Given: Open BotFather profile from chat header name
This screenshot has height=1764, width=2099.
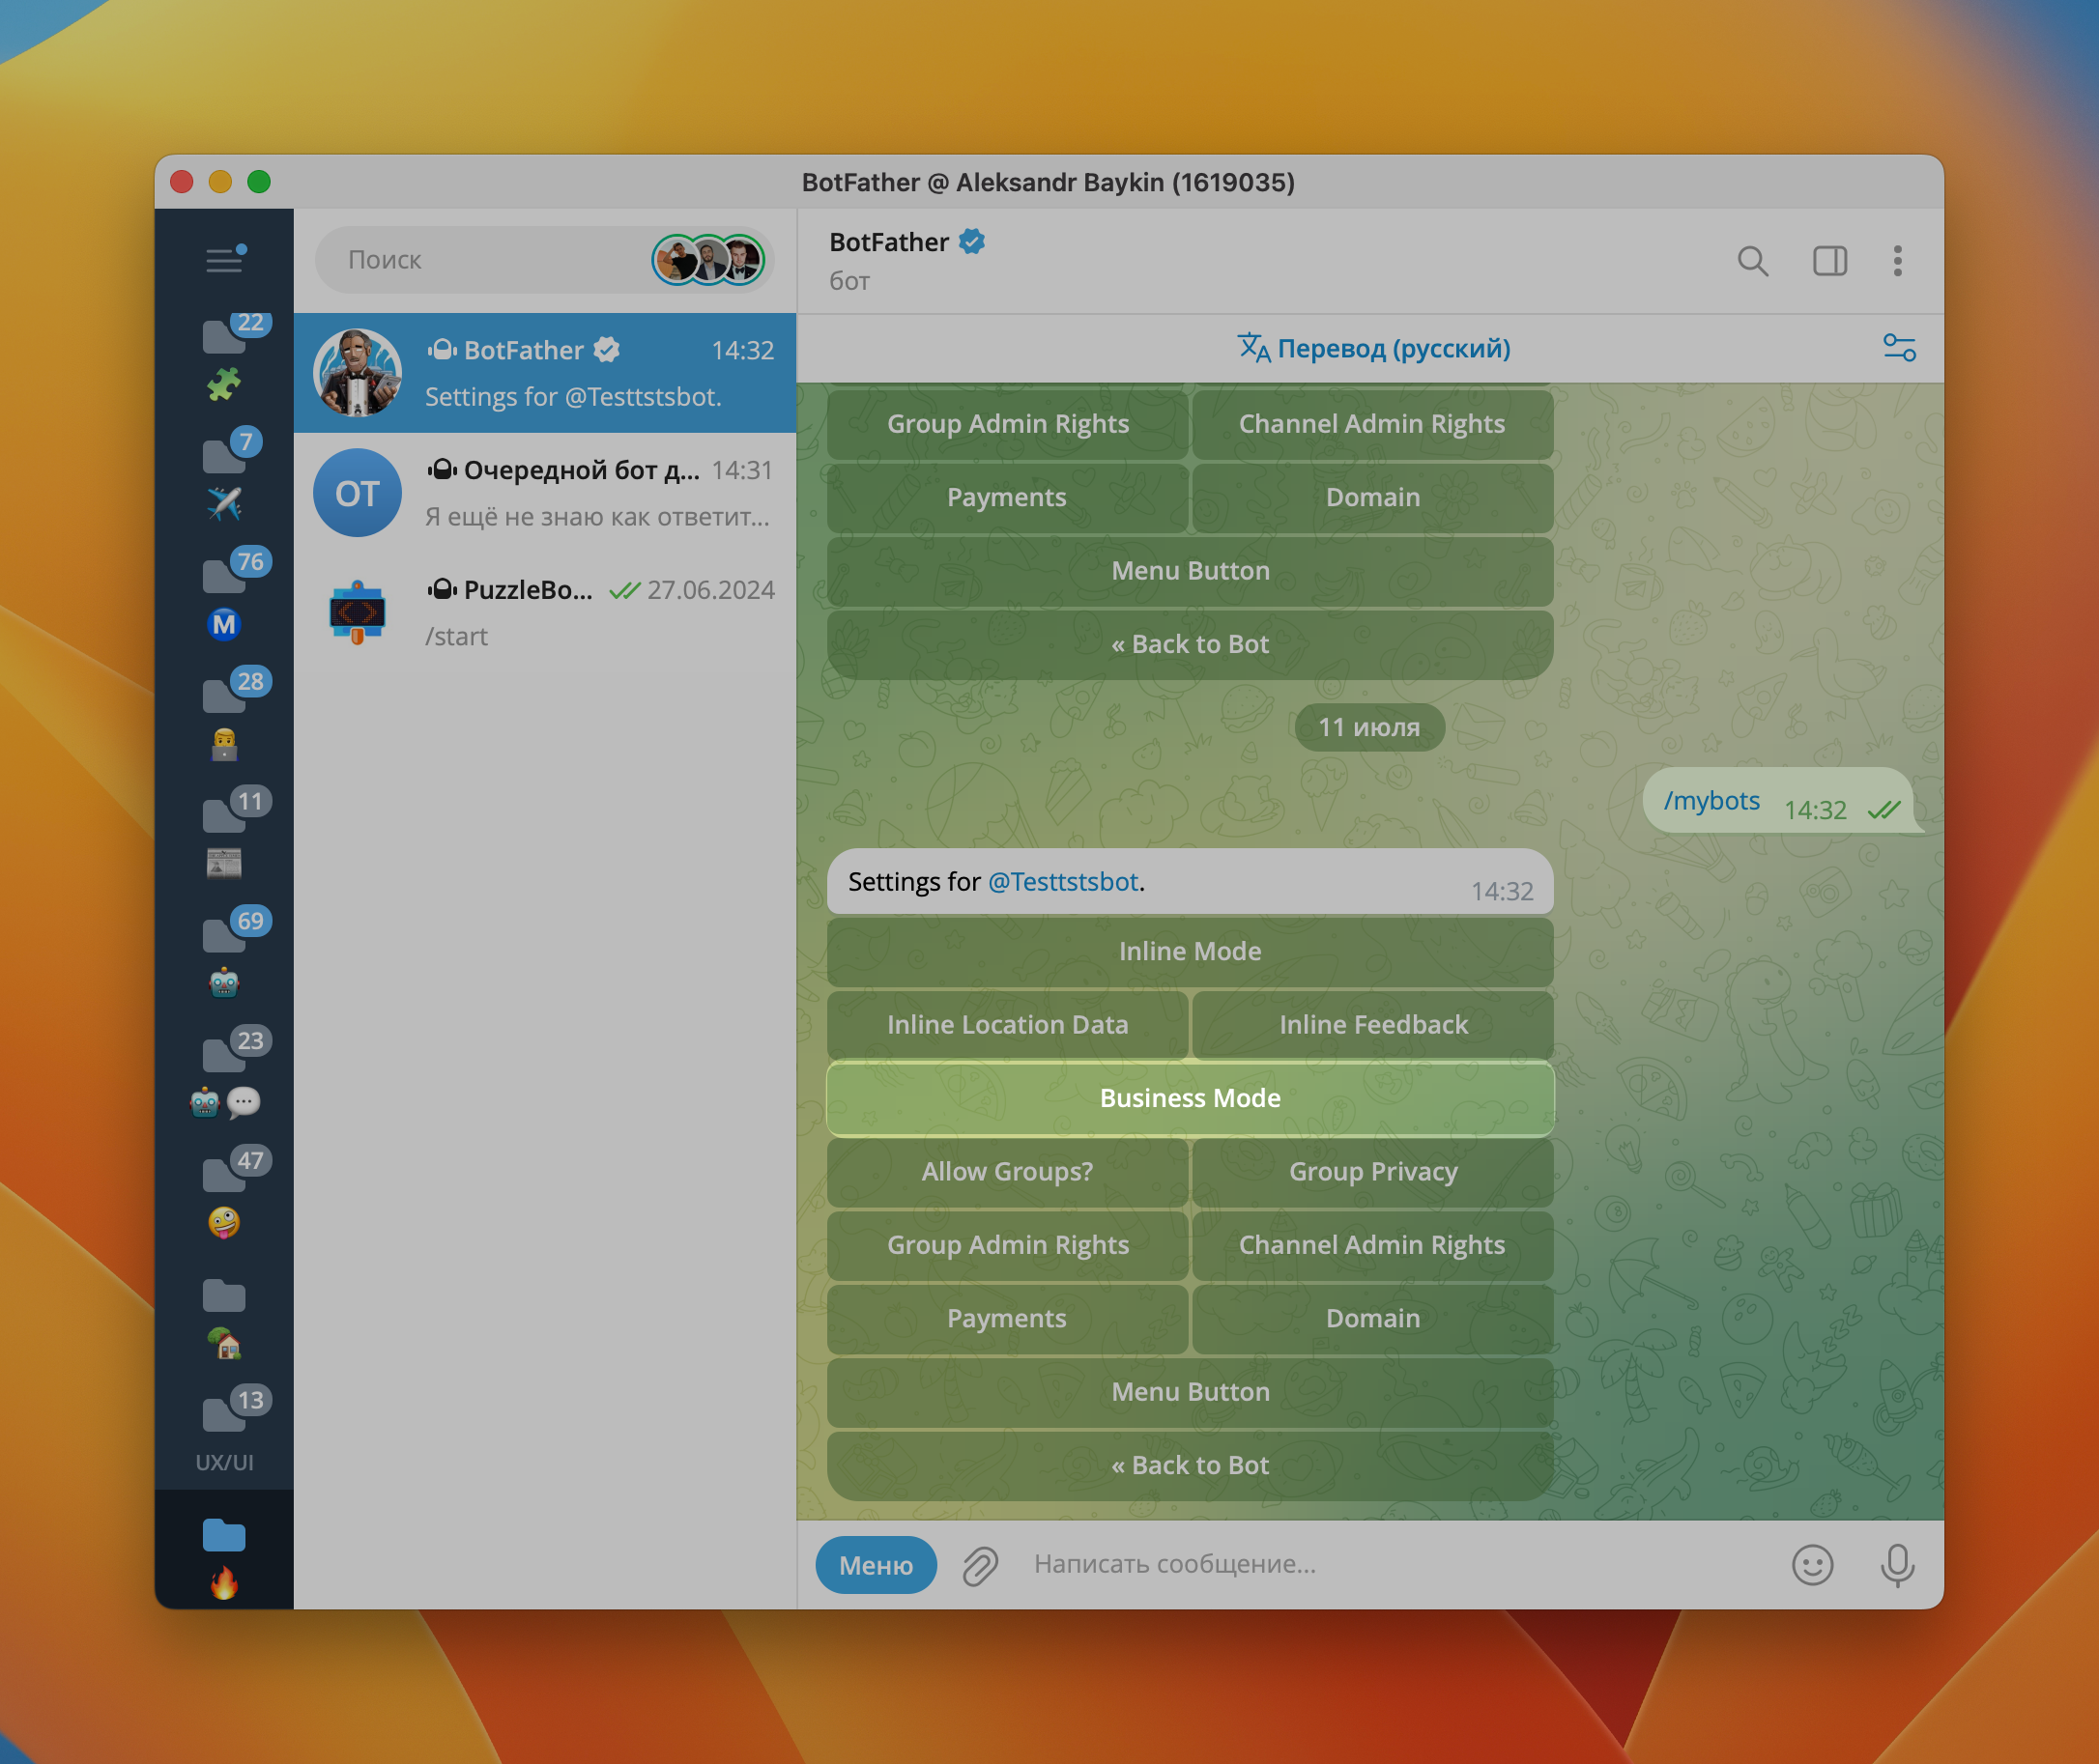Looking at the screenshot, I should 888,242.
